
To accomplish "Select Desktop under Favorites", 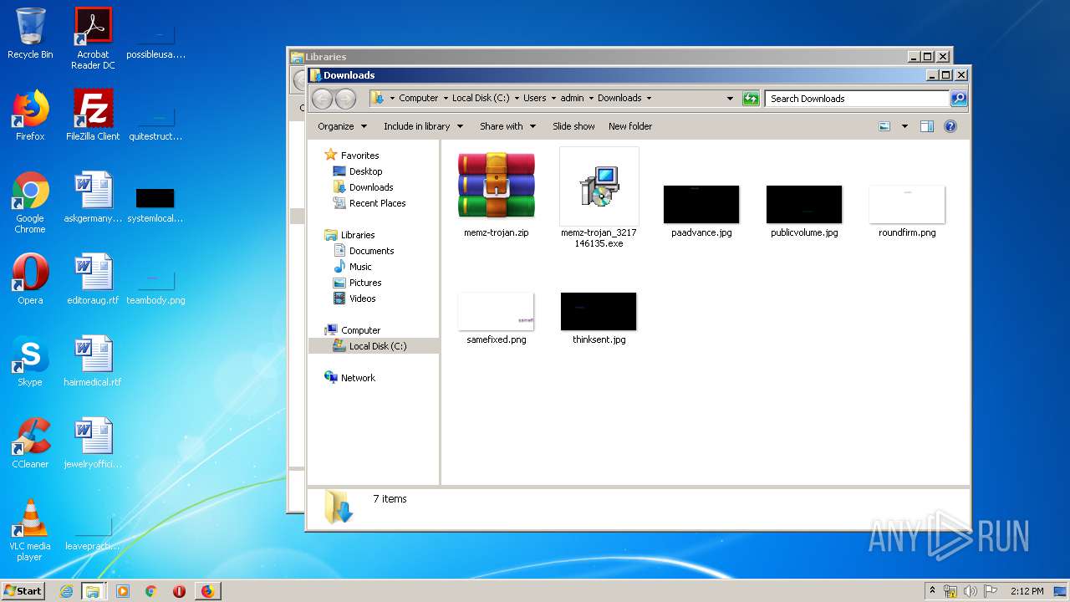I will click(x=365, y=171).
